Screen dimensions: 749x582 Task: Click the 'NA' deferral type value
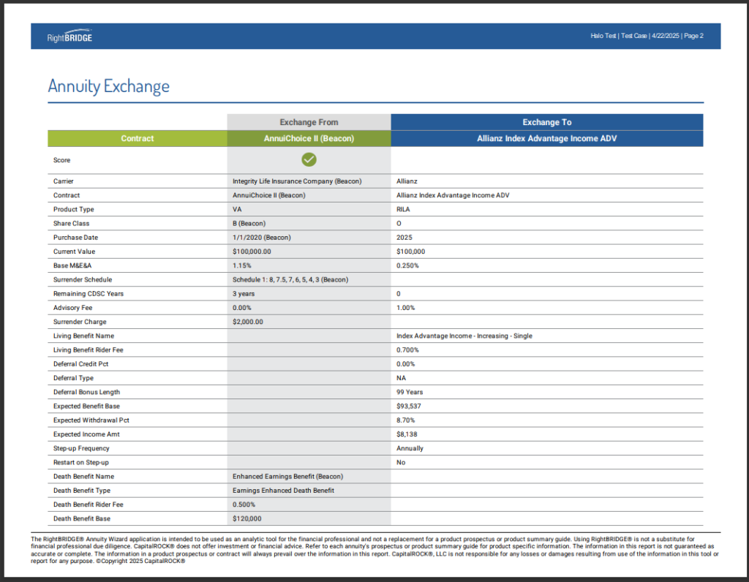[x=402, y=378]
